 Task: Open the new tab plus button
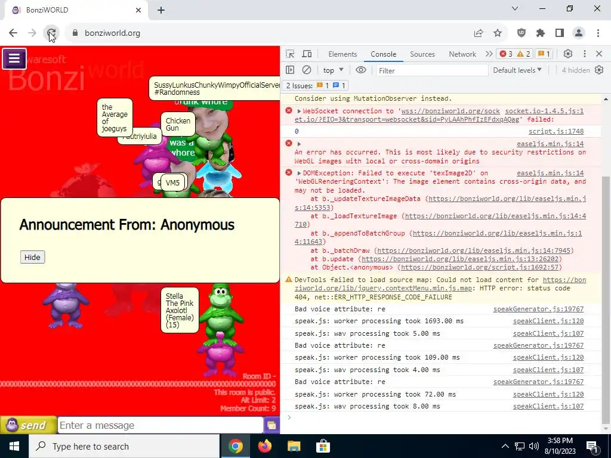(161, 10)
